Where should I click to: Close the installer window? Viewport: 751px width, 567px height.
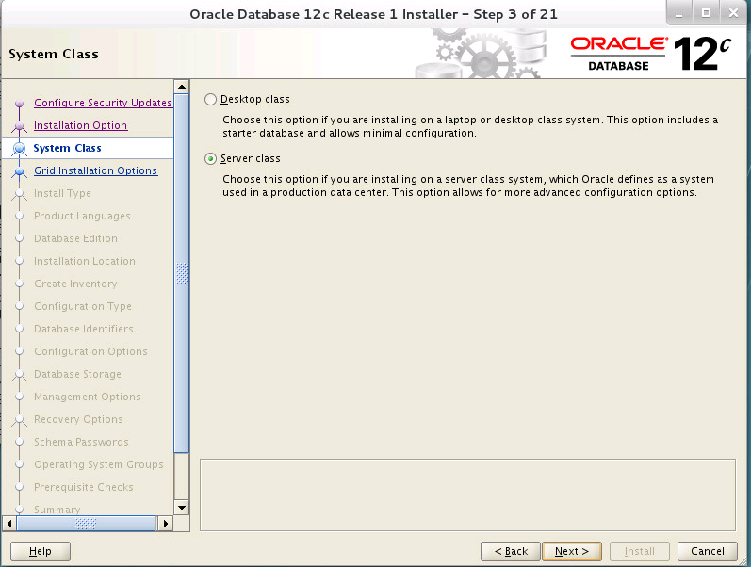[733, 13]
